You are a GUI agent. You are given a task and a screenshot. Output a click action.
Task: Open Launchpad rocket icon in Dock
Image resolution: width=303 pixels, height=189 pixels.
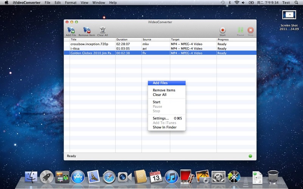[47, 177]
